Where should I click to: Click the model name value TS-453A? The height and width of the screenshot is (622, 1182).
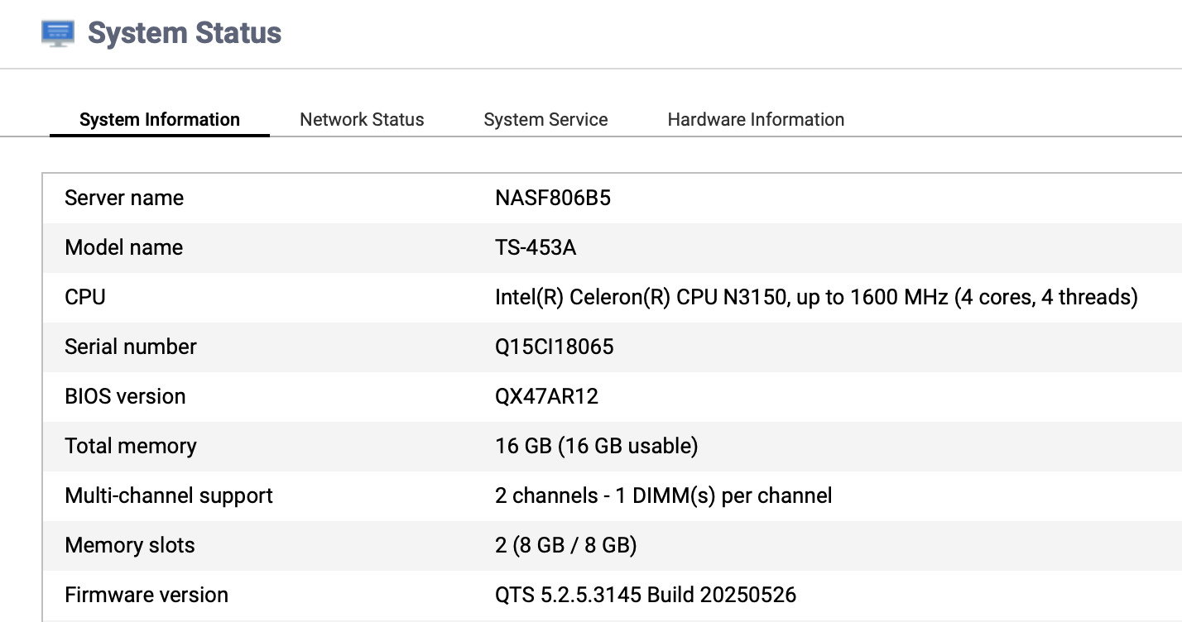536,248
